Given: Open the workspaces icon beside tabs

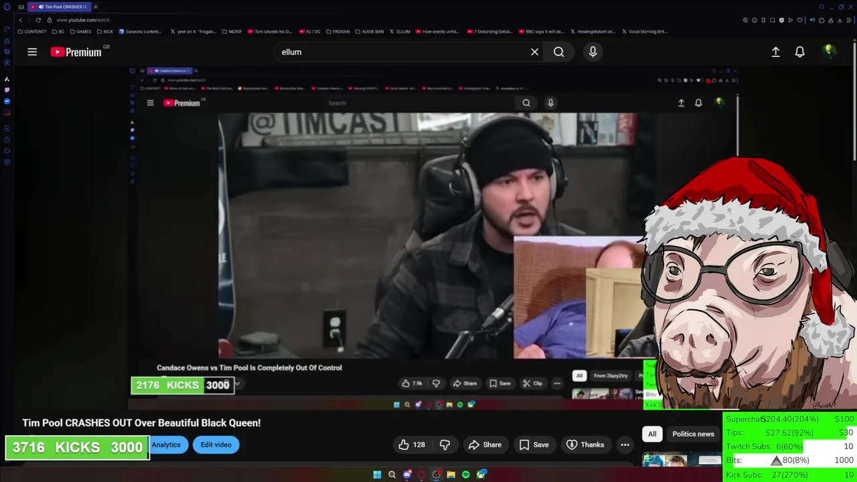Looking at the screenshot, I should tap(21, 7).
